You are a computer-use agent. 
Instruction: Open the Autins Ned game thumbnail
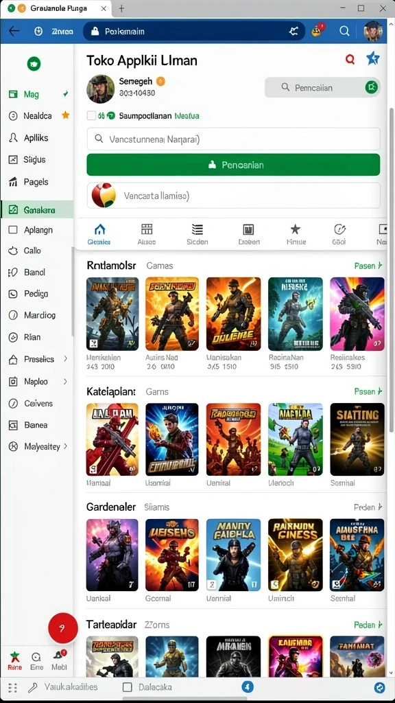[172, 314]
